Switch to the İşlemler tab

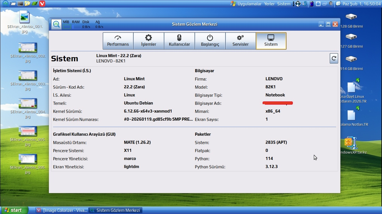click(x=149, y=41)
